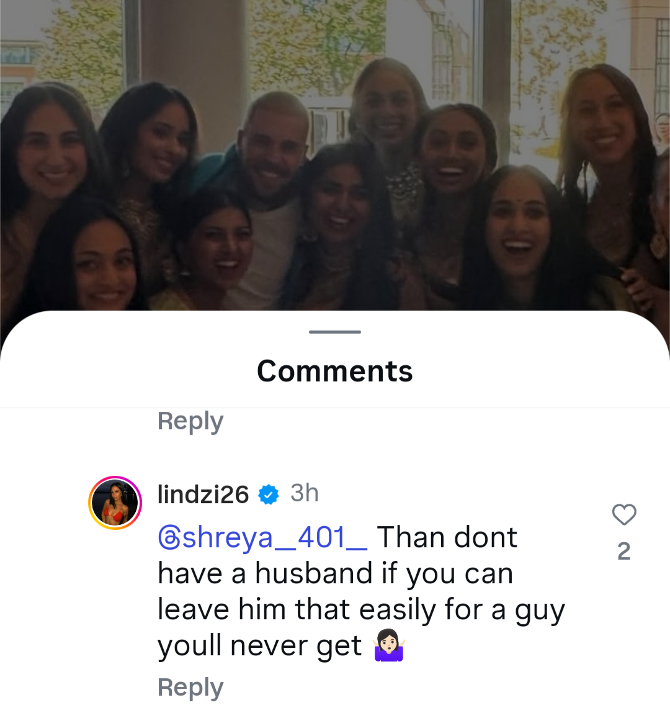This screenshot has width=670, height=718.
Task: Grab the comments sheet handle bar
Action: tap(335, 332)
